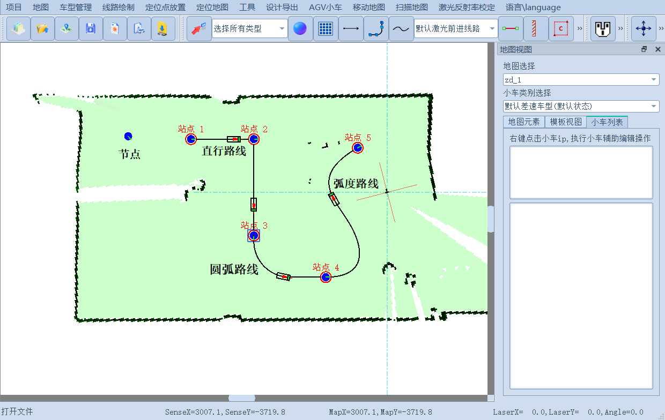Screen dimensions: 665x420
Task: Select the straight arrow line tool
Action: coord(351,29)
